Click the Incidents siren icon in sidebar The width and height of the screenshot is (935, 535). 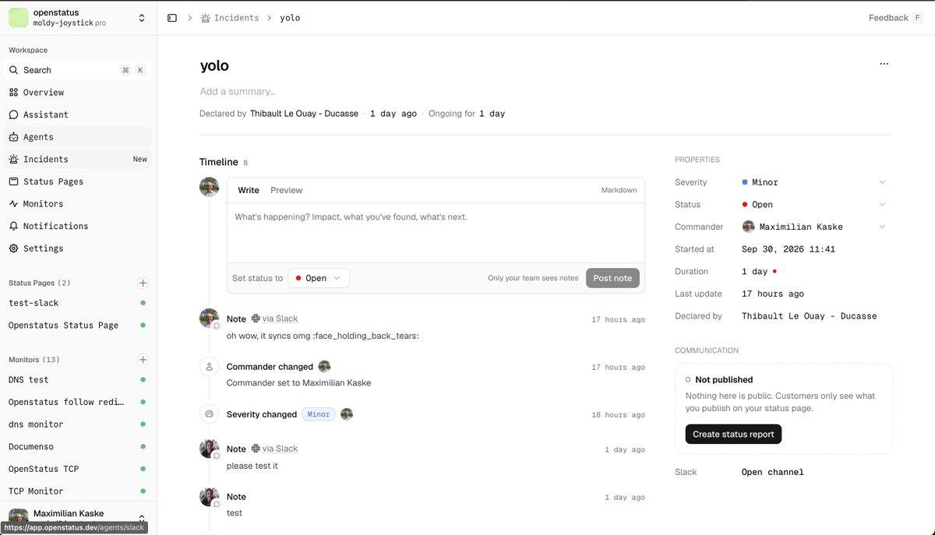[x=13, y=159]
